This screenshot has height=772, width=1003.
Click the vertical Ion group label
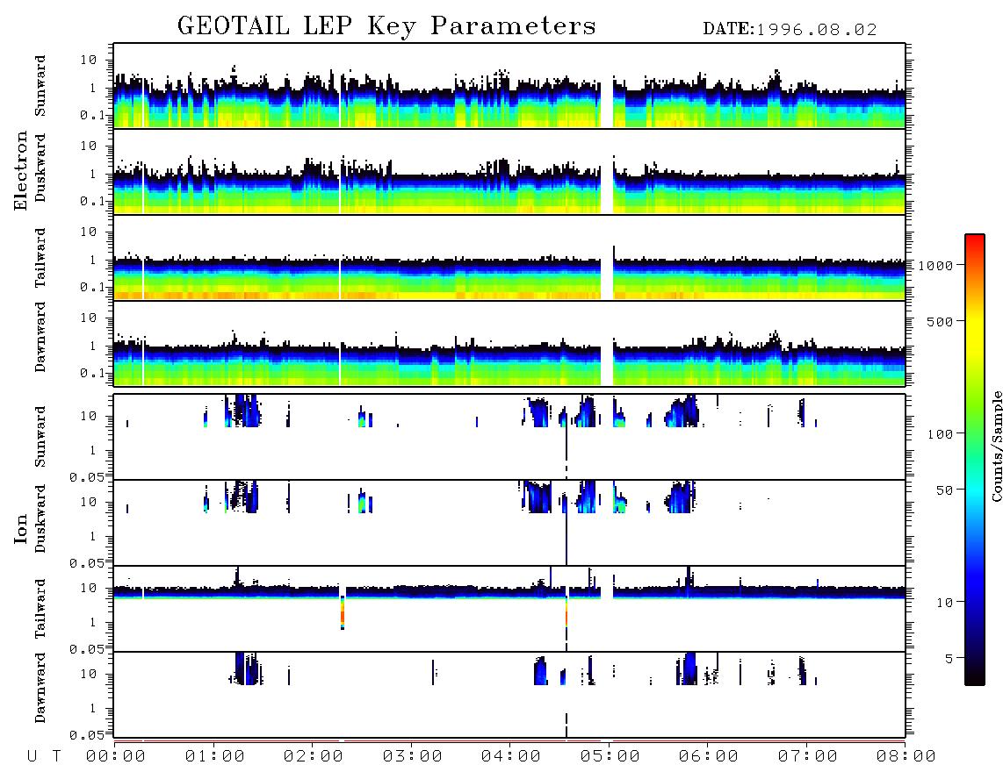tap(21, 528)
